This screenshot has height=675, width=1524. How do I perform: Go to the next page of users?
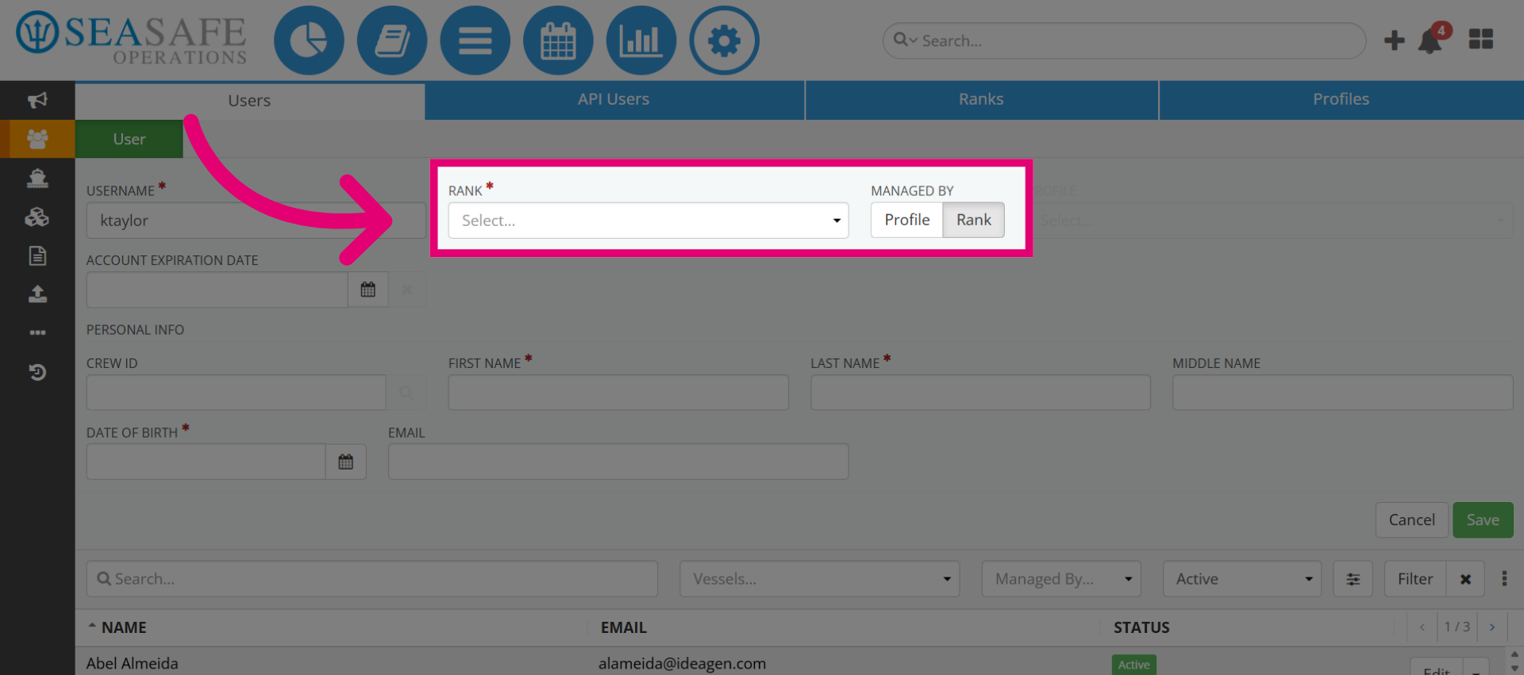pyautogui.click(x=1491, y=627)
